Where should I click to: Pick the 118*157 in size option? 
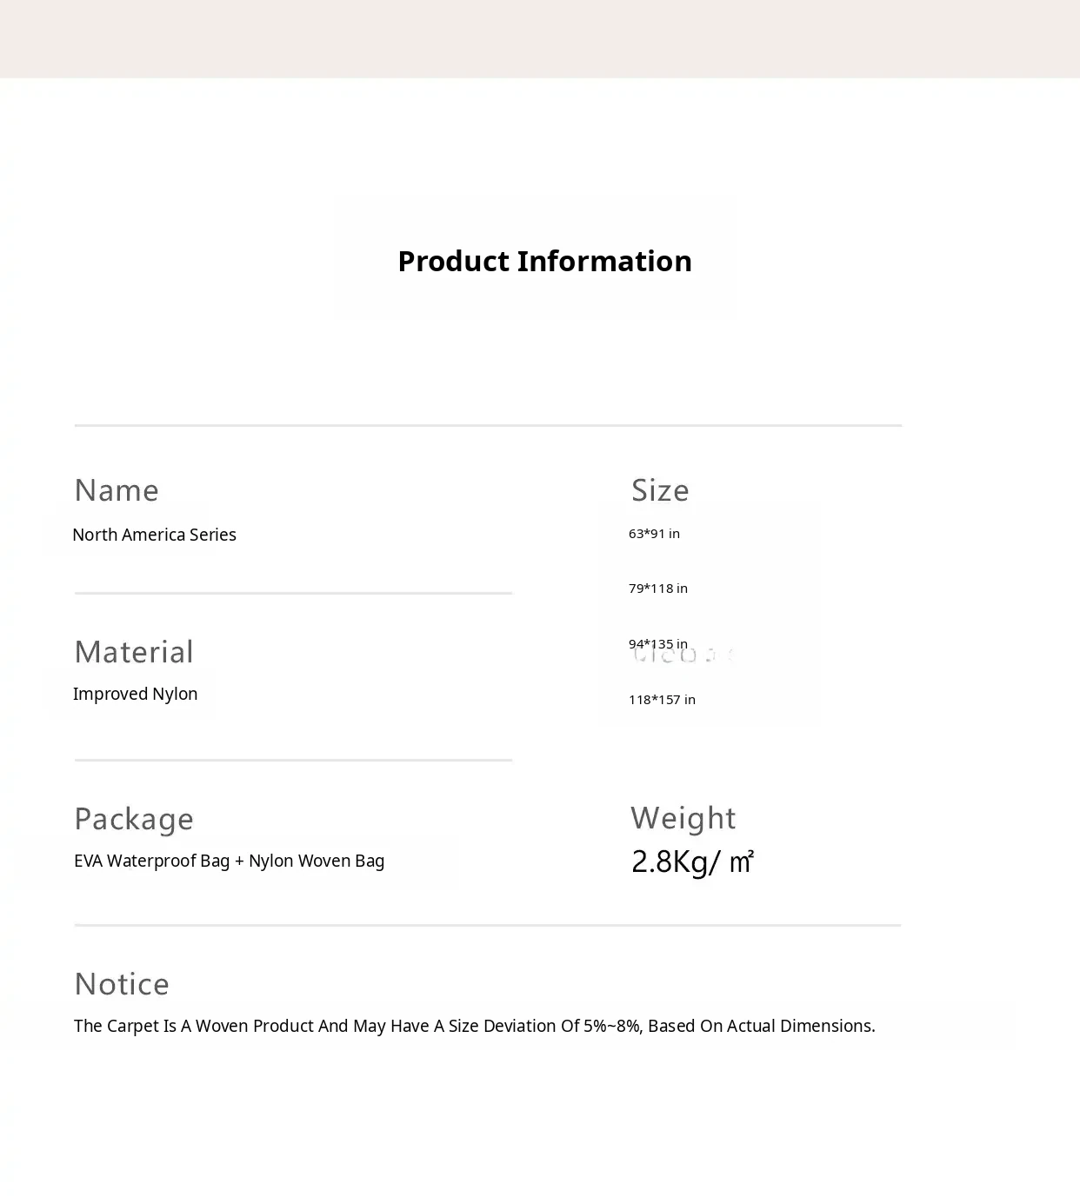(x=662, y=700)
